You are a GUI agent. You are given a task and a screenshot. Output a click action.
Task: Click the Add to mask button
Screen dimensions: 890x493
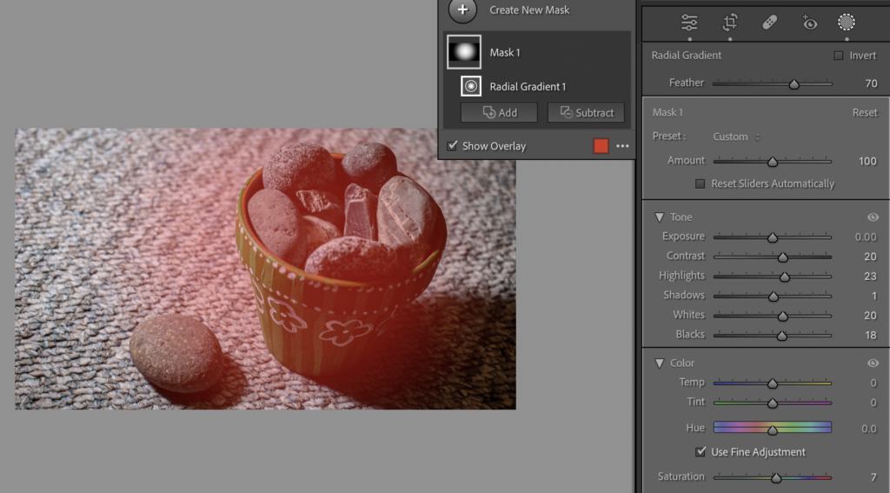point(499,112)
